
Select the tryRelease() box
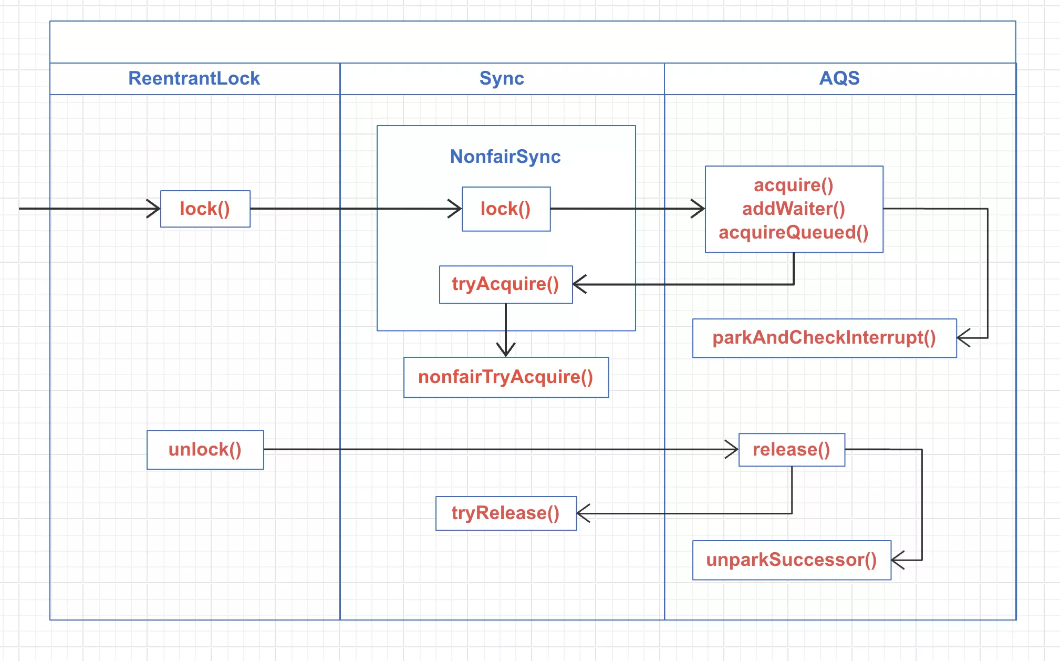pyautogui.click(x=506, y=513)
